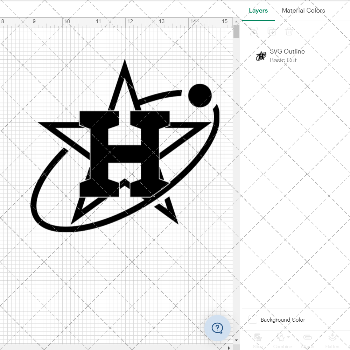Click the canvas scroll down arrow
The image size is (350, 350).
236,340
